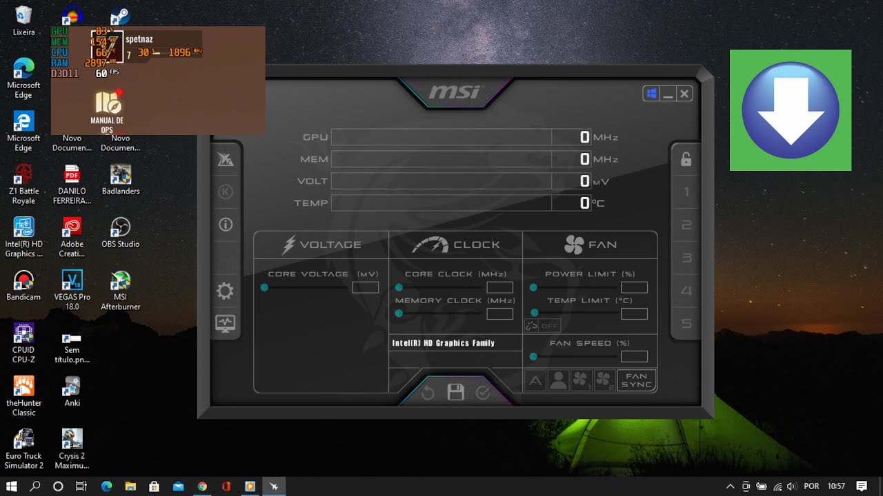Screen dimensions: 883x496
Task: Select fan 2 icon
Action: [x=604, y=380]
